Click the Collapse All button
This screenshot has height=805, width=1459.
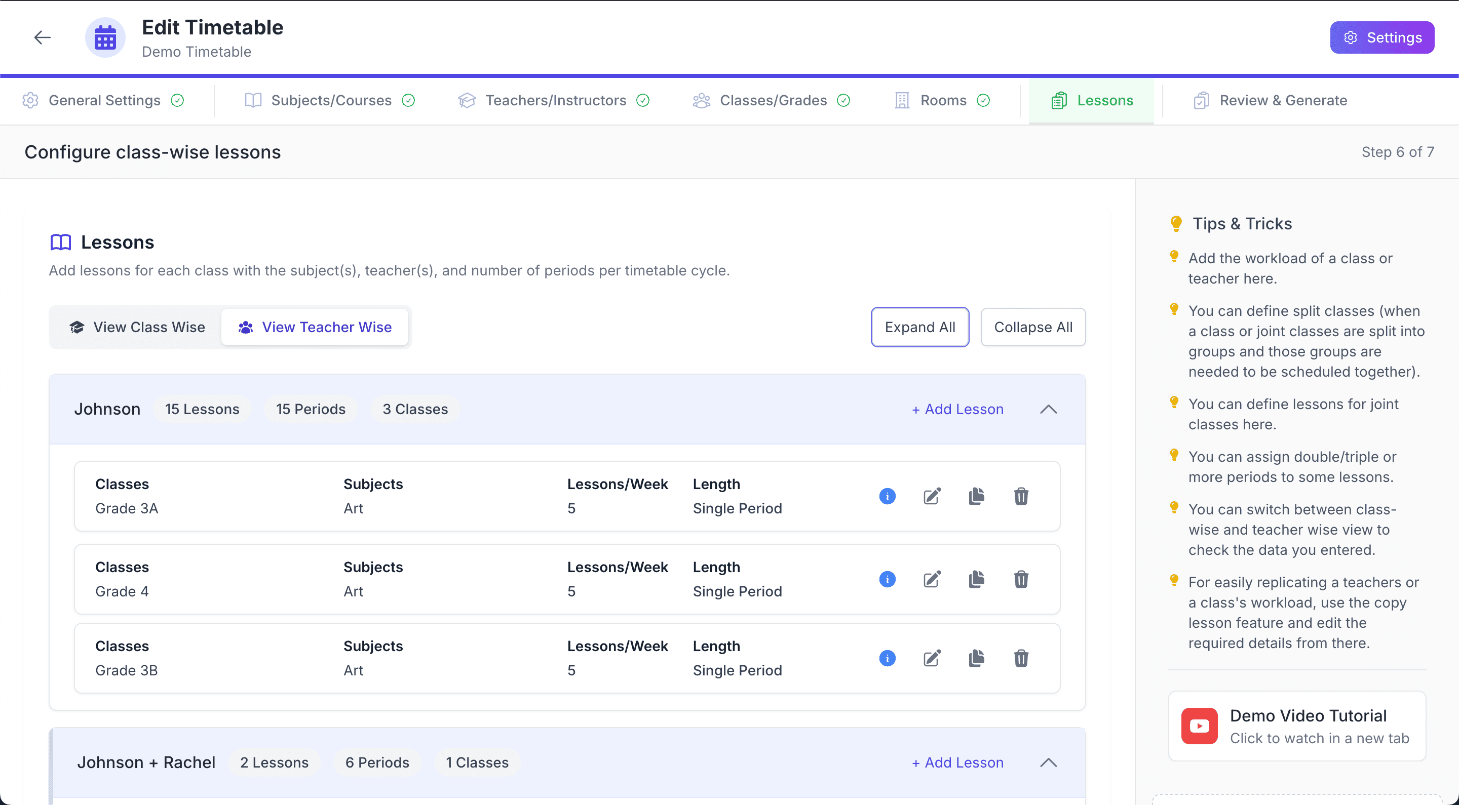click(1033, 327)
